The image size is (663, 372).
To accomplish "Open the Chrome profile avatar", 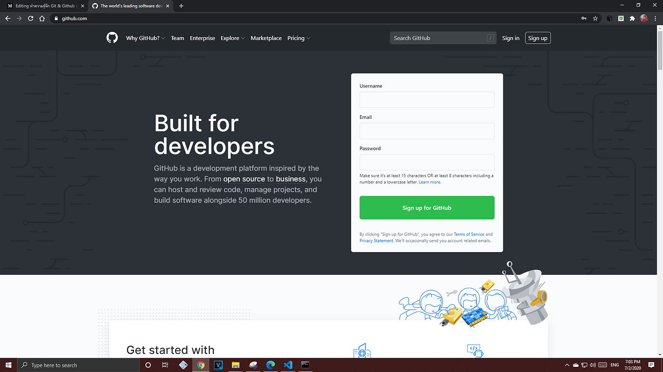I will pos(643,18).
